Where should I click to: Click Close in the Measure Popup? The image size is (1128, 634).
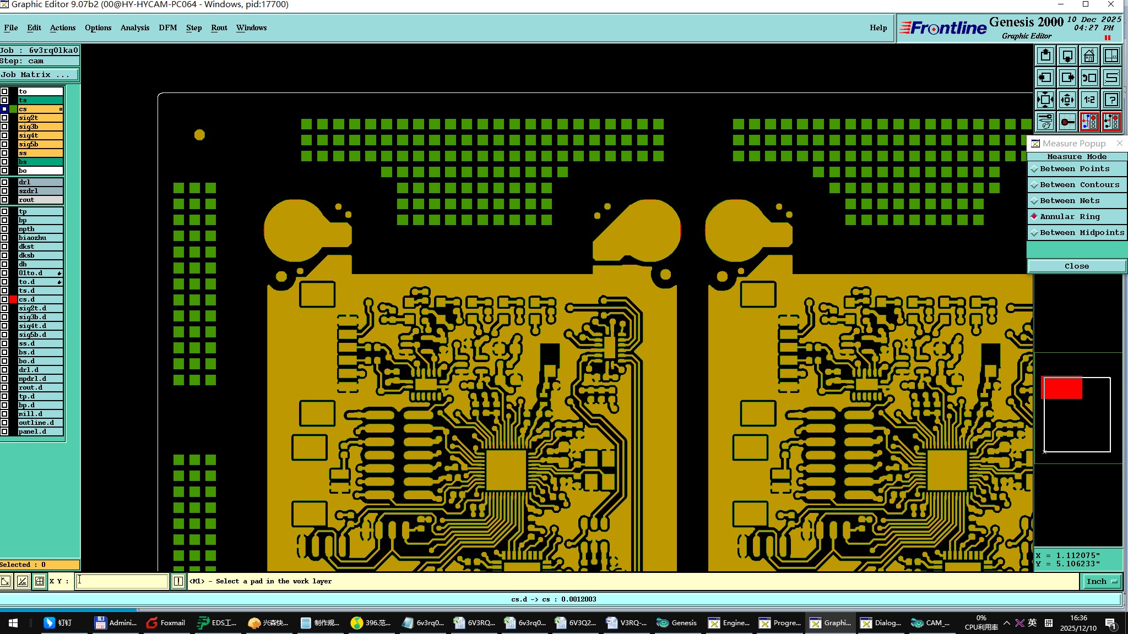point(1076,266)
